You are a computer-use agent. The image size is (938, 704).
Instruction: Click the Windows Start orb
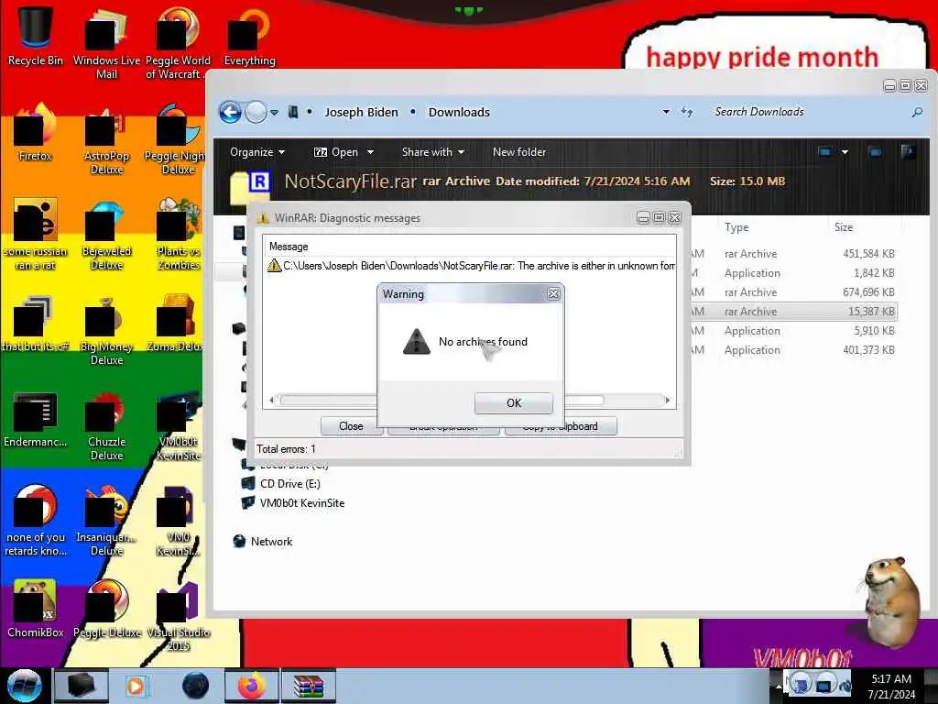pyautogui.click(x=24, y=686)
